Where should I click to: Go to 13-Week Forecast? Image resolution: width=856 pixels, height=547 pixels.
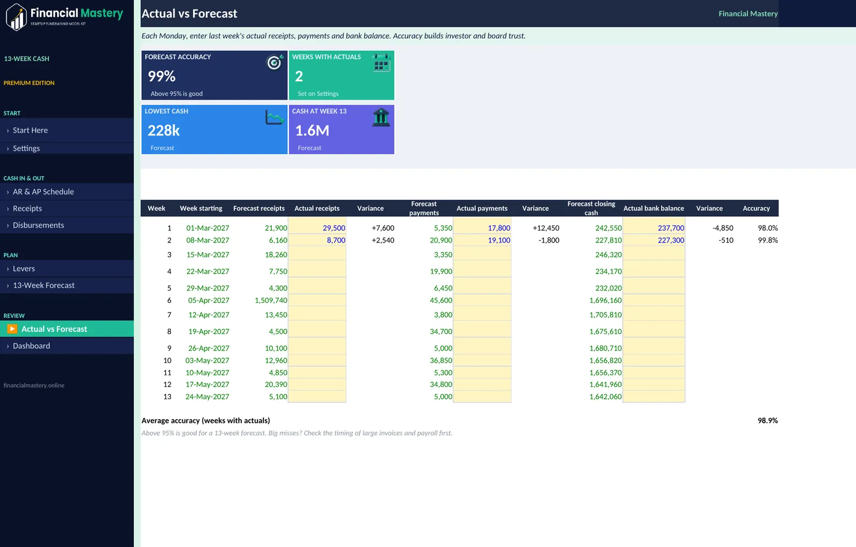(67, 285)
